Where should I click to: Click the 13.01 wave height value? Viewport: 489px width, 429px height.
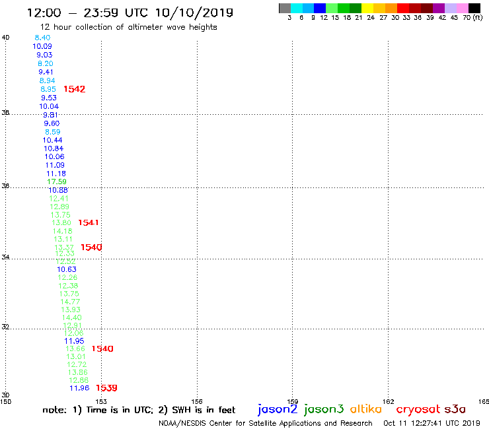click(76, 356)
